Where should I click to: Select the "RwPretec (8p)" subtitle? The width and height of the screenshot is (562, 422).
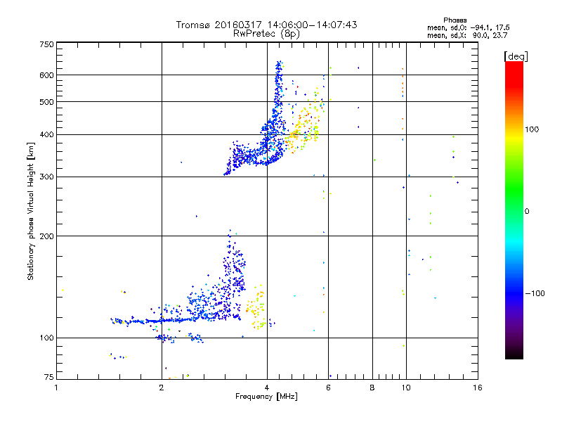pos(266,34)
